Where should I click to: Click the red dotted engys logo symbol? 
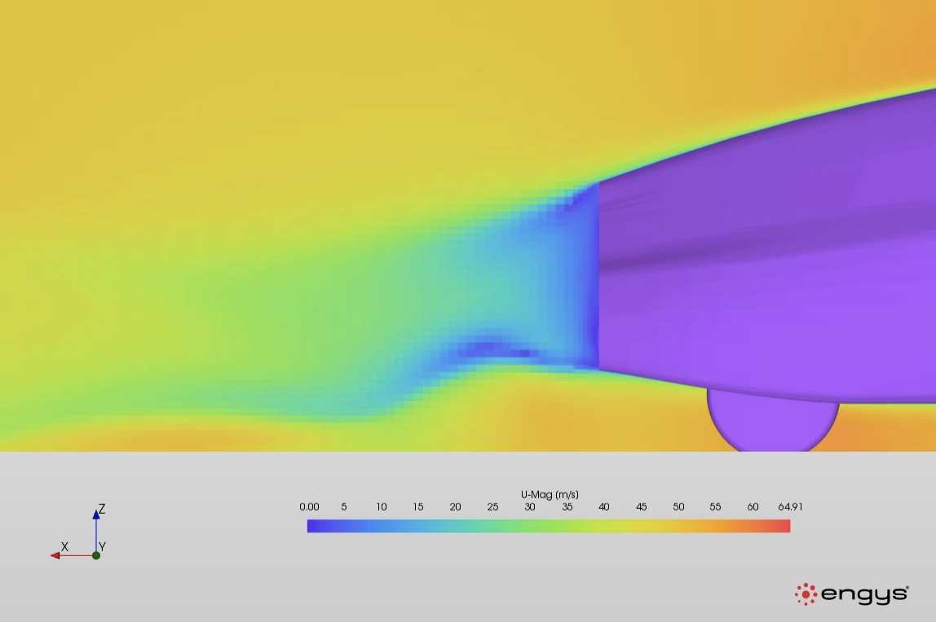pyautogui.click(x=806, y=594)
